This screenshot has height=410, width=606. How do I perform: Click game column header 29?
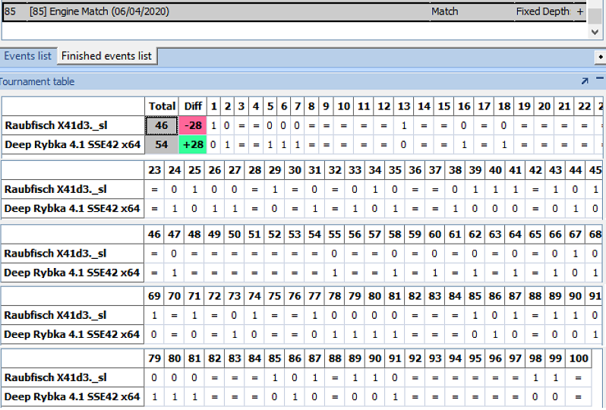pos(275,170)
